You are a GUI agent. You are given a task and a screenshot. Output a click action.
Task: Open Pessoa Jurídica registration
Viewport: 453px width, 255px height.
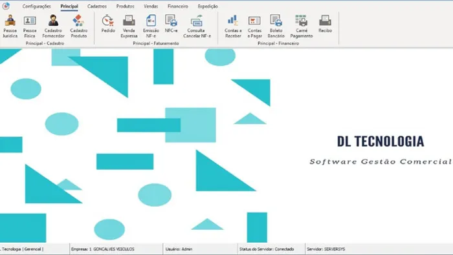(10, 26)
